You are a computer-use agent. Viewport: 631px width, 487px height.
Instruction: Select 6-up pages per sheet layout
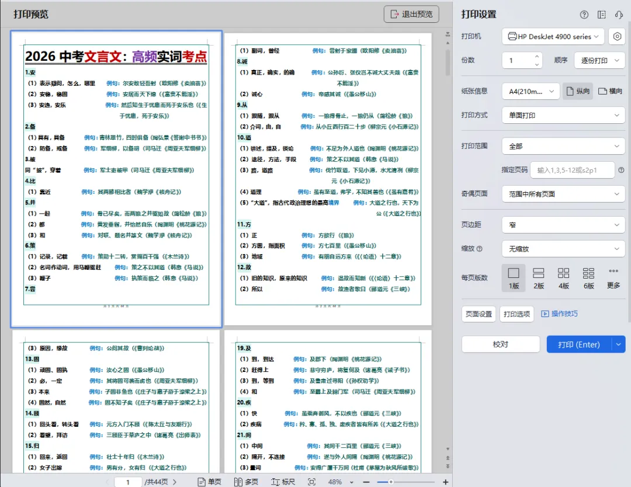click(588, 278)
